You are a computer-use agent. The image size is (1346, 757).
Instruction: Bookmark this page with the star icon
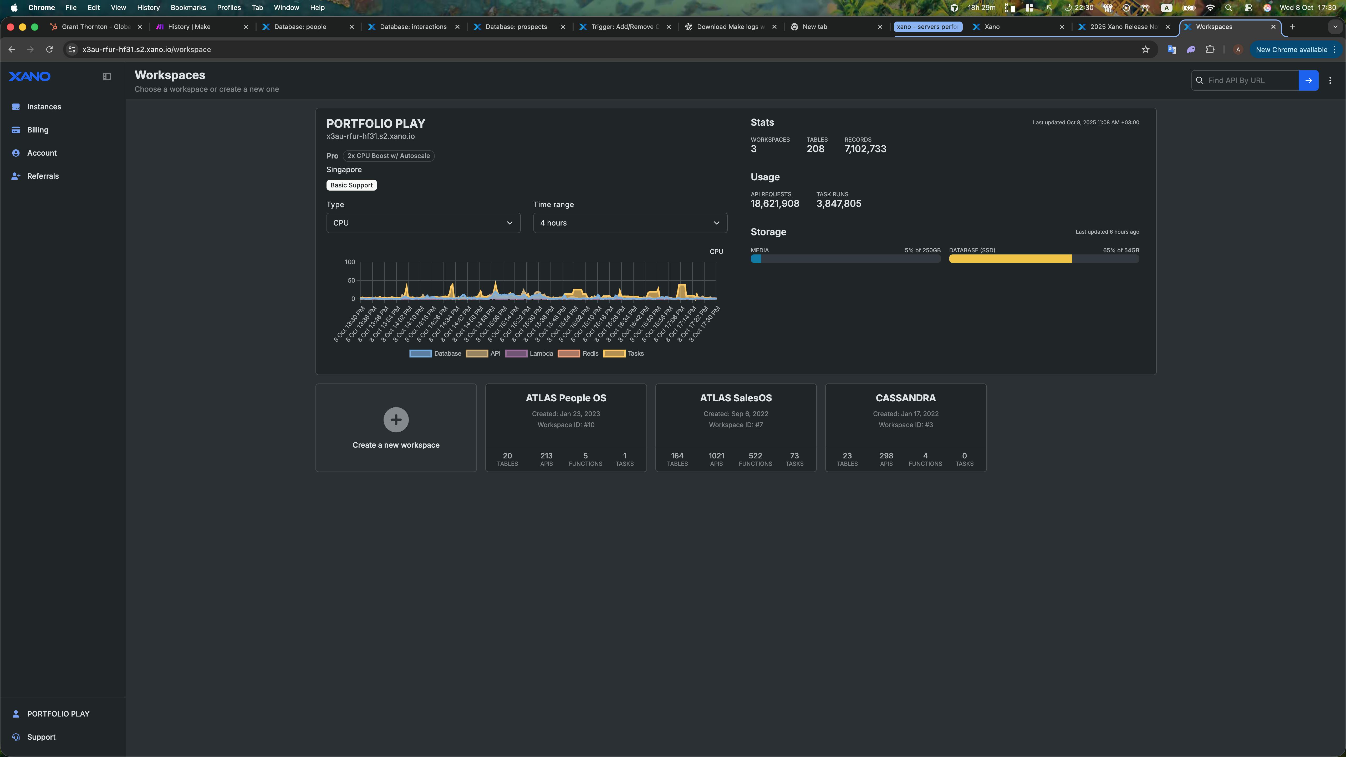coord(1145,50)
